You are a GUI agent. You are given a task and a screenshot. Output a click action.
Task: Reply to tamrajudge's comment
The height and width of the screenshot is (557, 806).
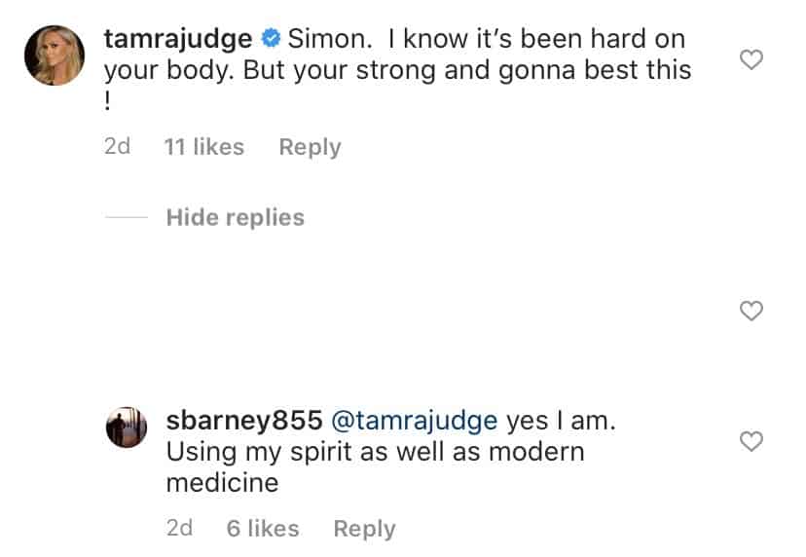tap(310, 148)
